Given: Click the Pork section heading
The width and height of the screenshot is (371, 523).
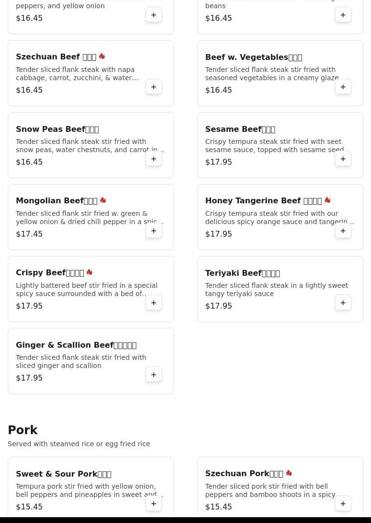Looking at the screenshot, I should pos(23,430).
